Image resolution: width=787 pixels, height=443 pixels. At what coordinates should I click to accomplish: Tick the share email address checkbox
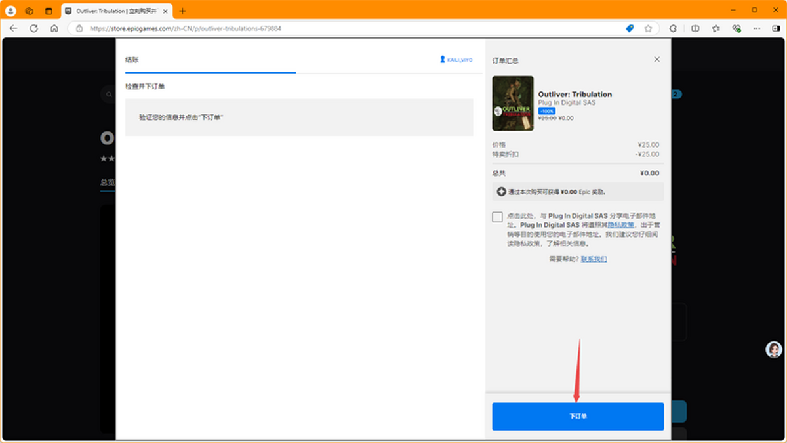[x=497, y=217]
